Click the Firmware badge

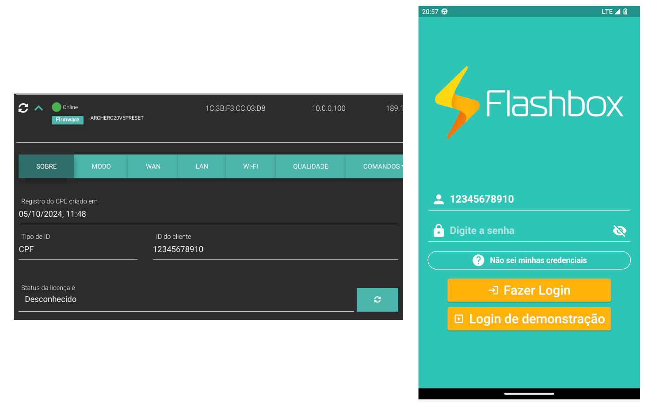68,120
